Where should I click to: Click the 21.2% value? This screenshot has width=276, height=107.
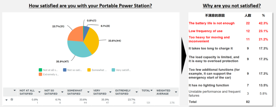pos(263,39)
